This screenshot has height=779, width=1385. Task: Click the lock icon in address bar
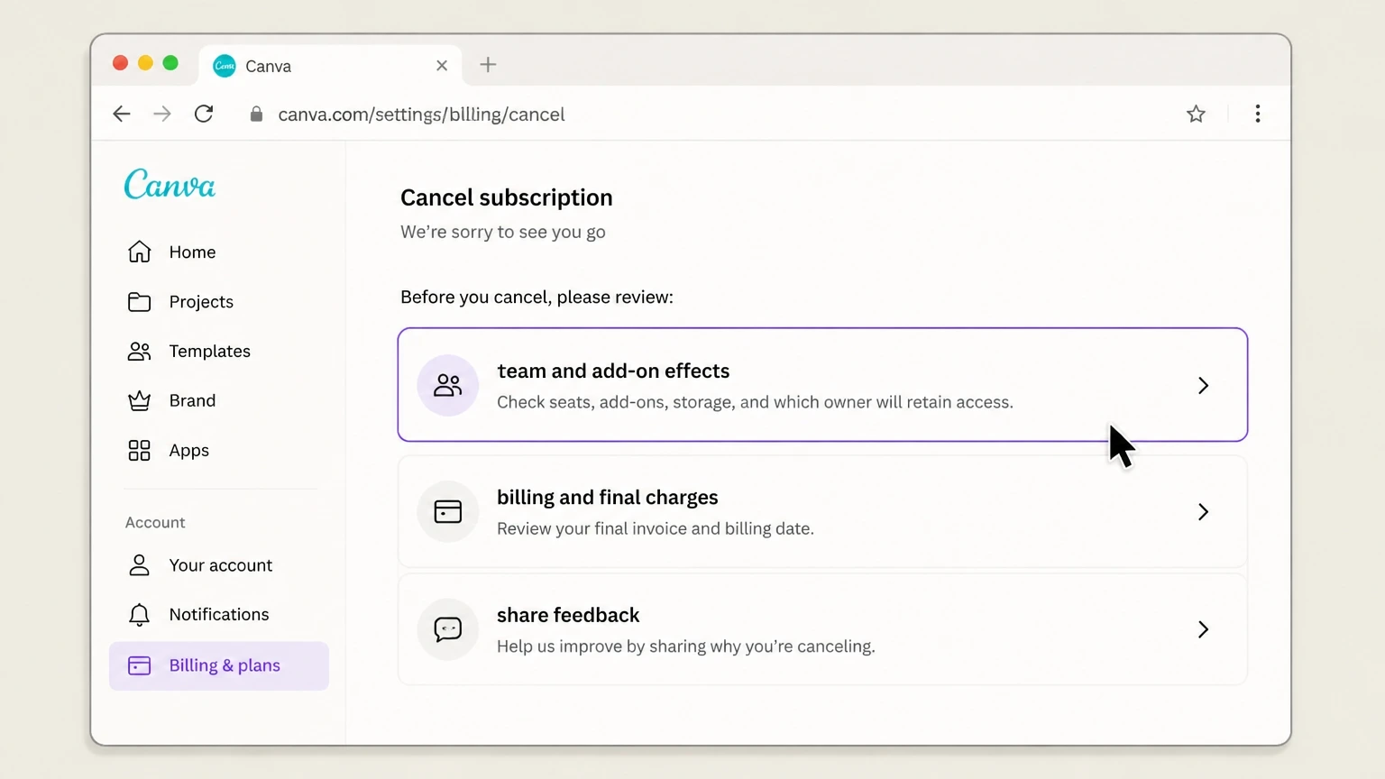pyautogui.click(x=256, y=115)
